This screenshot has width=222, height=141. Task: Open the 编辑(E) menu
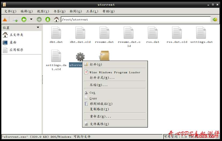(x=27, y=11)
